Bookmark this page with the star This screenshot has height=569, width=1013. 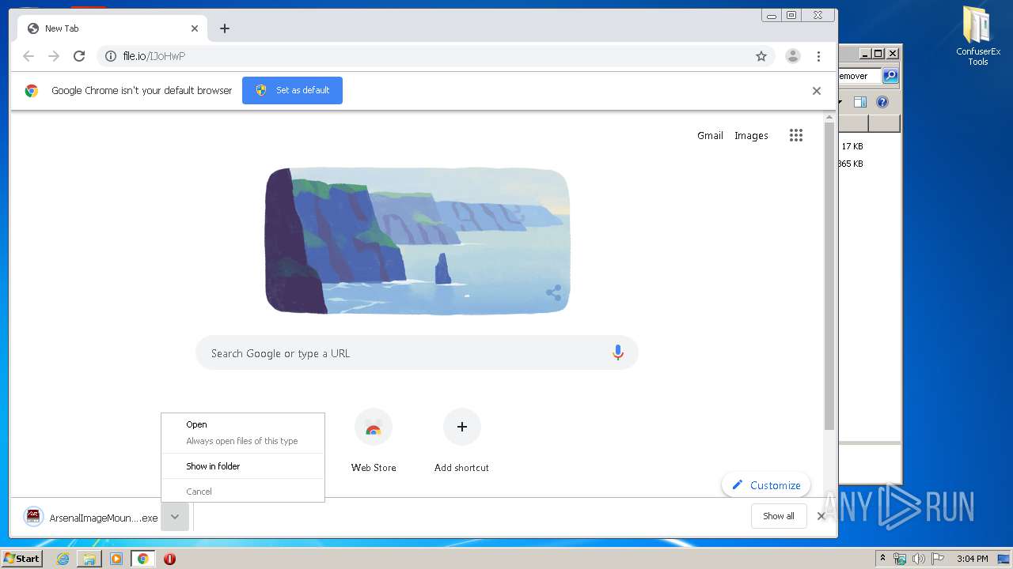(761, 56)
